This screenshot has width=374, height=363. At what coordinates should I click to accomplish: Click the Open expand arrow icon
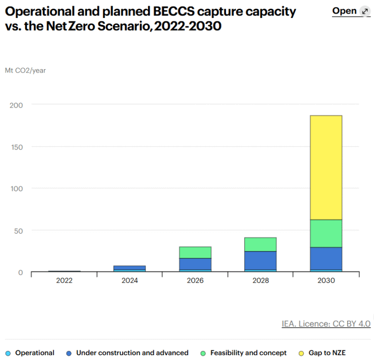click(365, 11)
